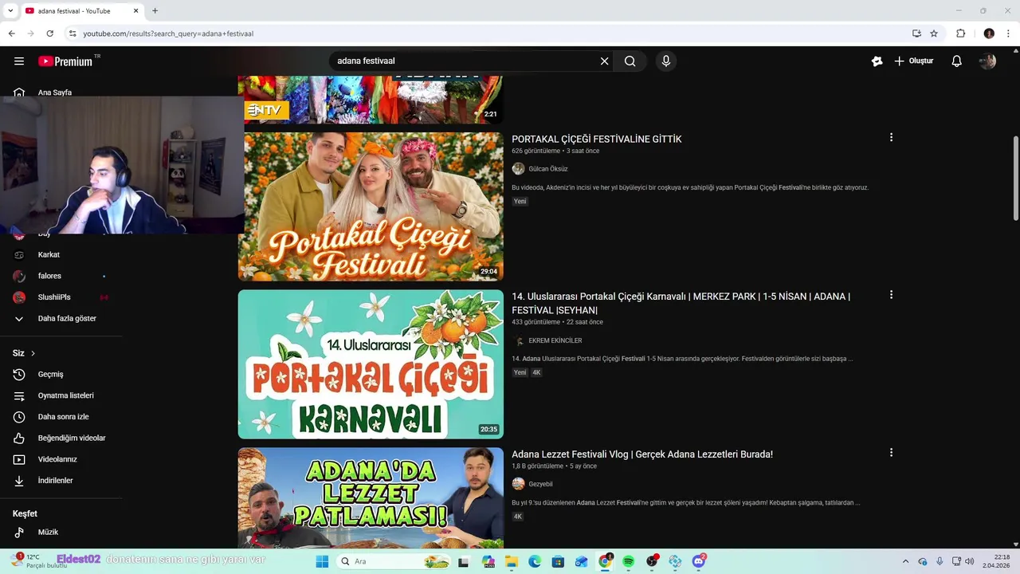Image resolution: width=1020 pixels, height=574 pixels.
Task: Click the YouTube Premium logo
Action: click(x=65, y=61)
